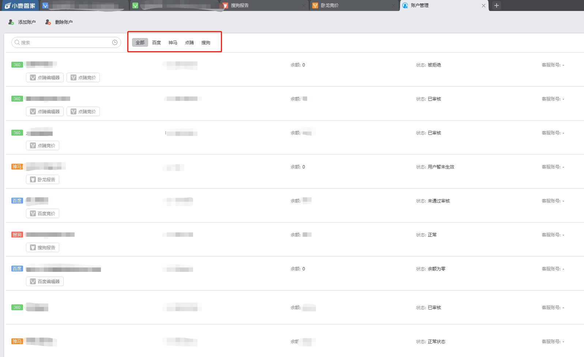Focus the 搜索 input field

point(66,42)
